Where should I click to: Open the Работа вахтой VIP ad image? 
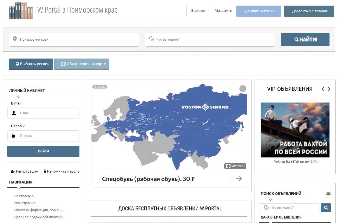tap(295, 130)
